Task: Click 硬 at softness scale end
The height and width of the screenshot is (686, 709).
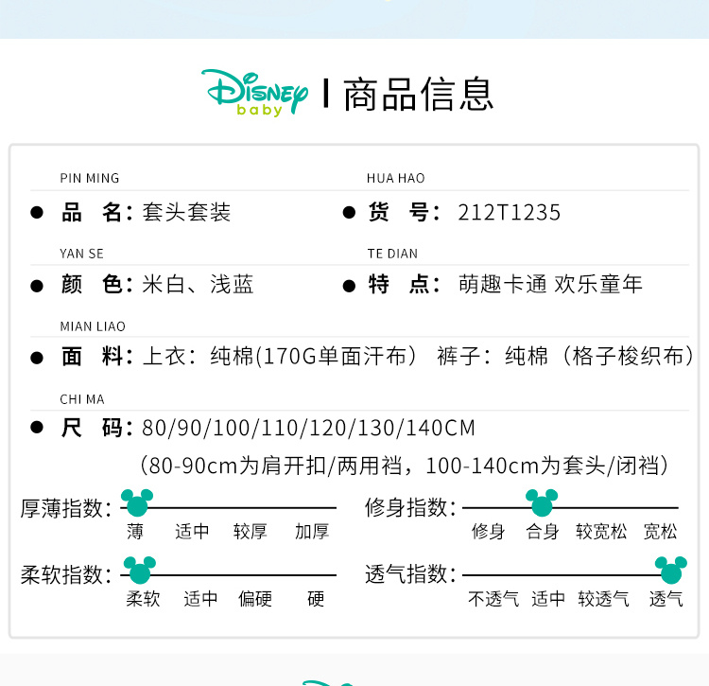Action: click(316, 599)
